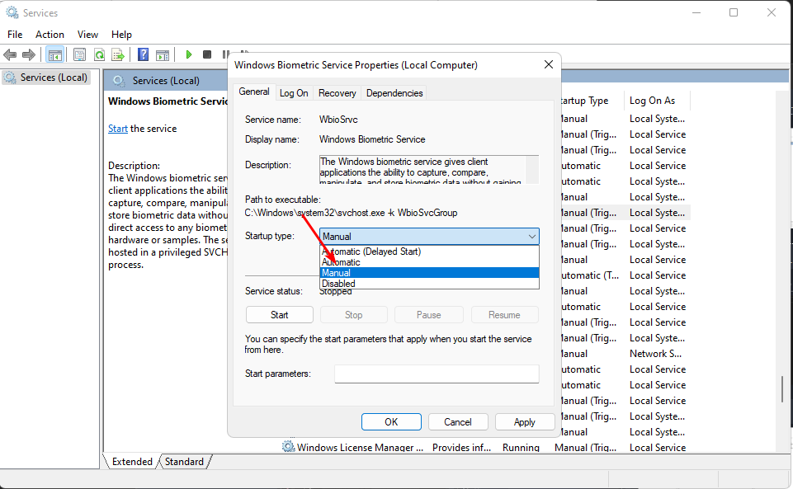The width and height of the screenshot is (793, 489).
Task: Open the Help menu
Action: tap(121, 35)
